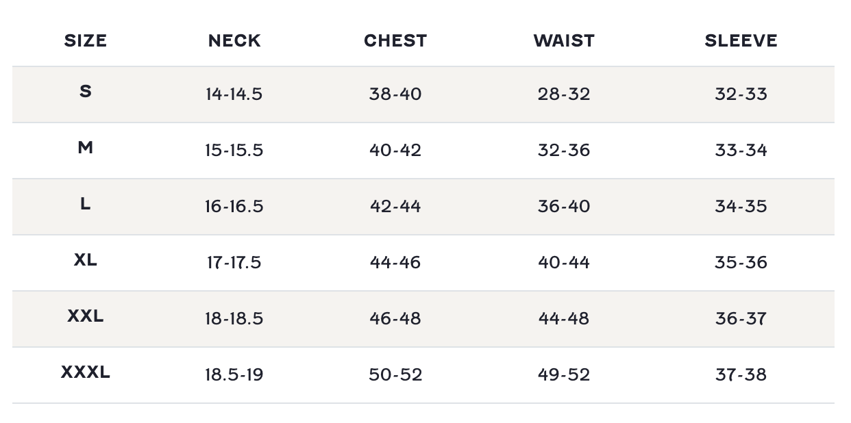
Task: Click waist measurement 28-32
Action: coord(564,94)
